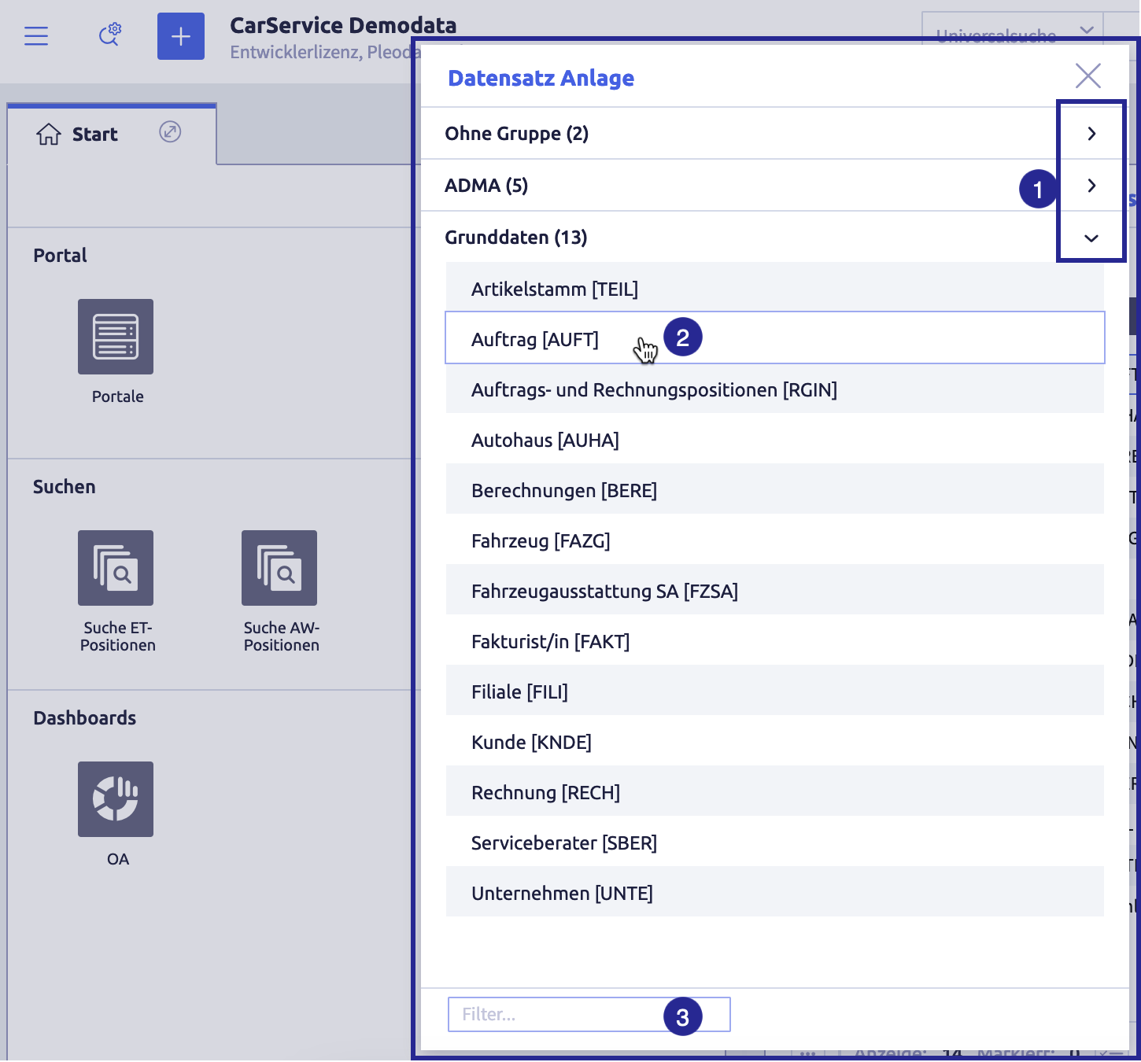Image resolution: width=1141 pixels, height=1062 pixels.
Task: Open the hamburger main menu
Action: click(x=36, y=36)
